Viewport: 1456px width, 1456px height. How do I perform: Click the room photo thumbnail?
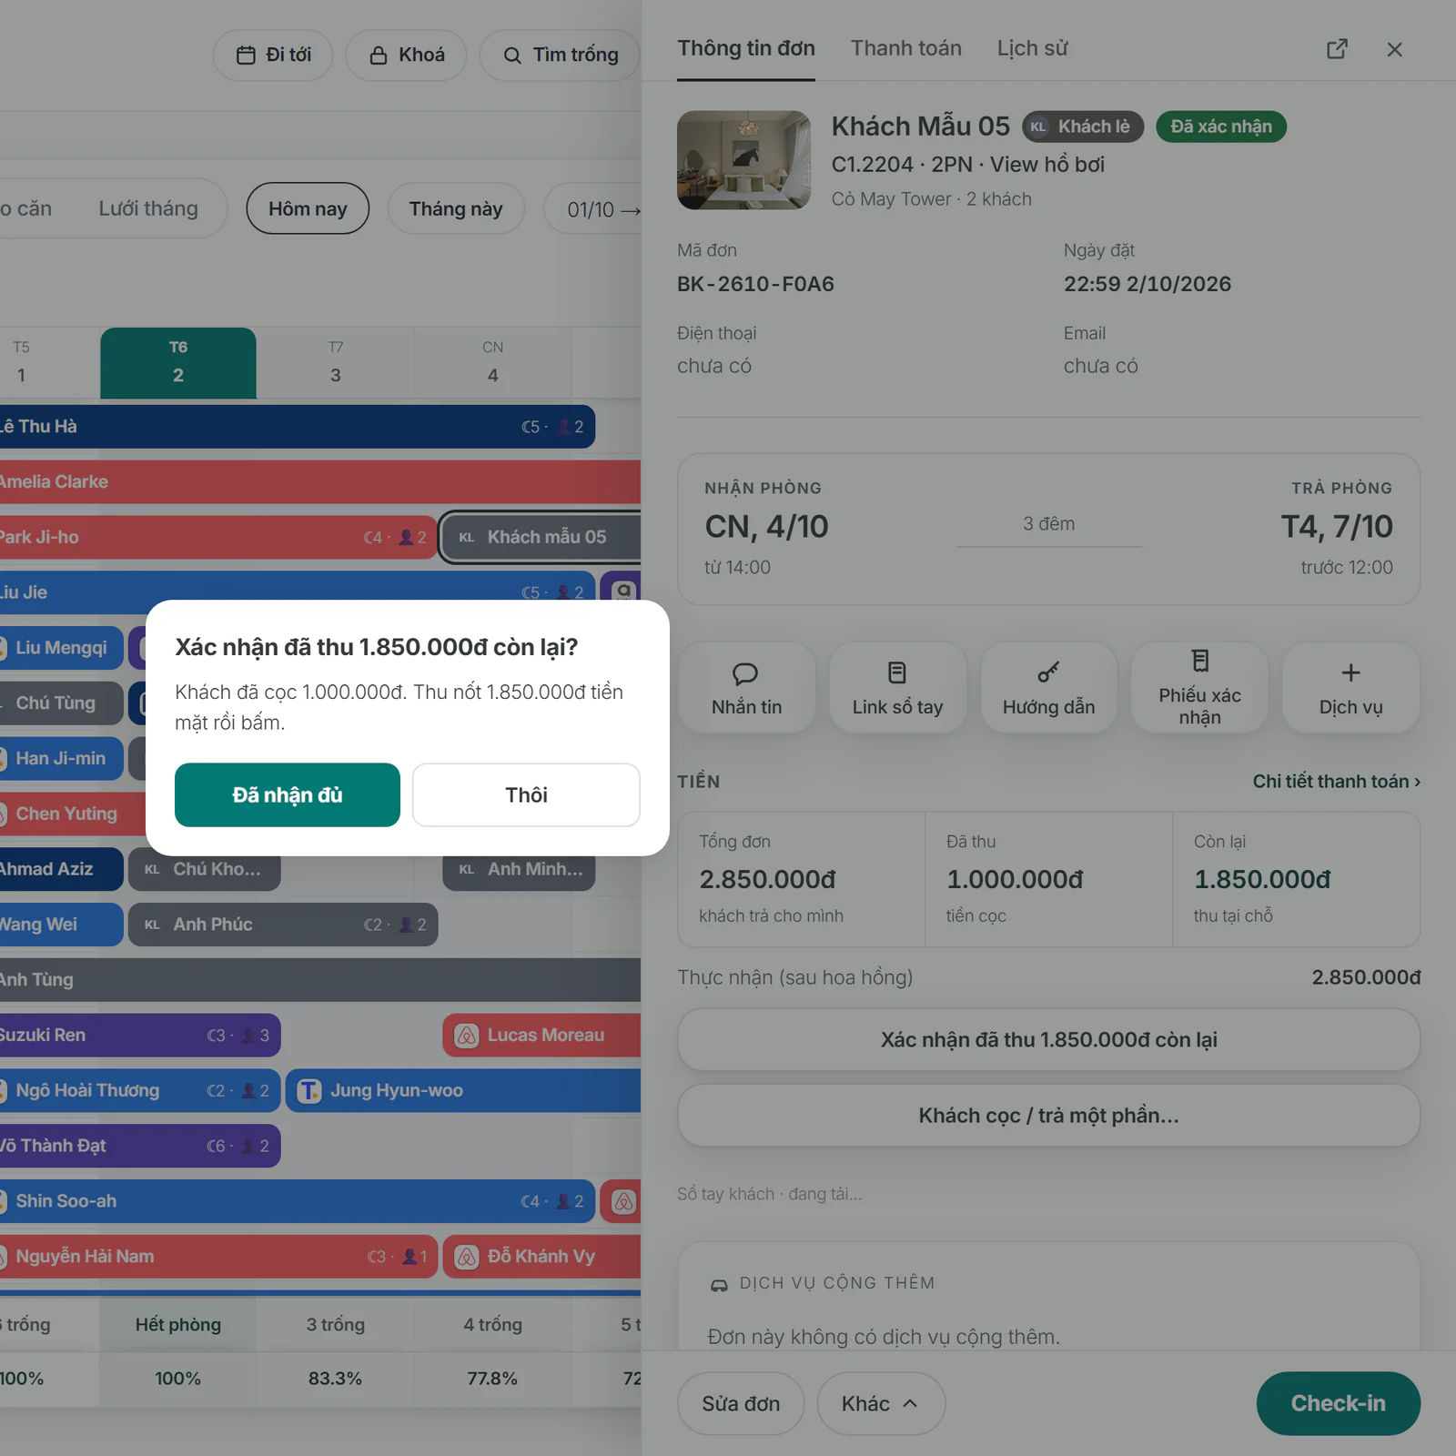pyautogui.click(x=743, y=160)
